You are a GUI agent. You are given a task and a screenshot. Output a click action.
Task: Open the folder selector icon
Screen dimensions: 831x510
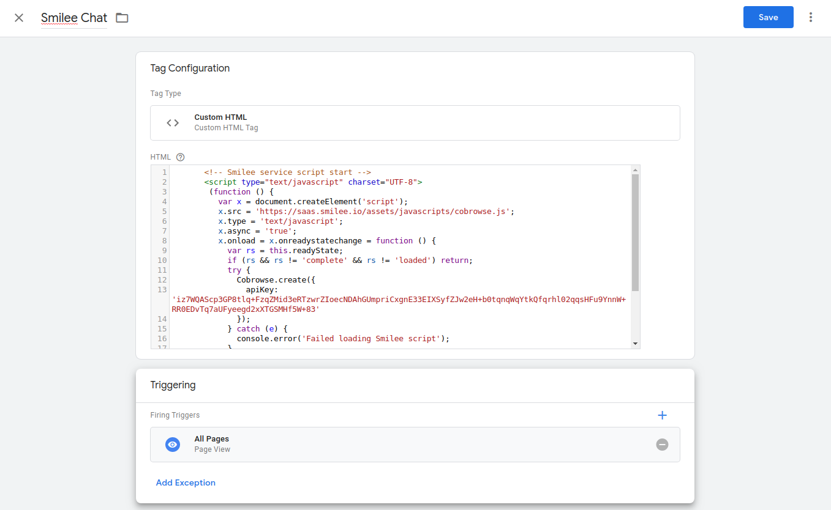pyautogui.click(x=122, y=18)
